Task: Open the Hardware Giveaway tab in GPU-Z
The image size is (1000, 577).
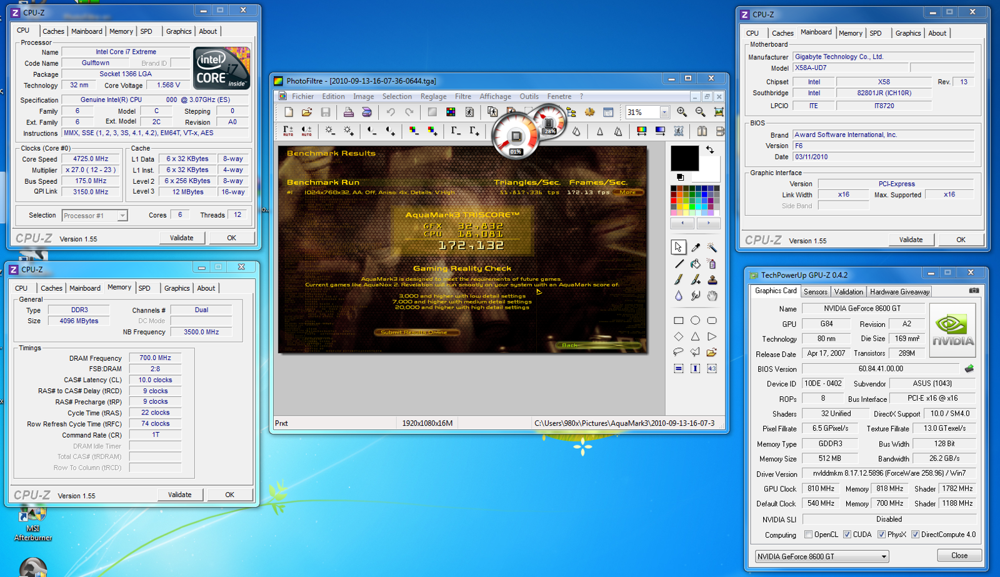Action: click(x=900, y=292)
